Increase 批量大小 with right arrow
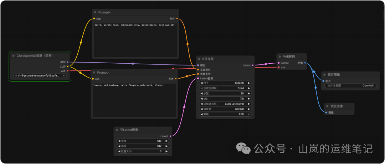Viewport: 385px width, 164px height. click(166, 152)
